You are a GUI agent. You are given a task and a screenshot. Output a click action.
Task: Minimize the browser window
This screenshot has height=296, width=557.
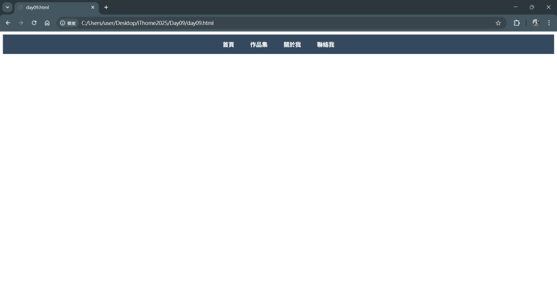(x=516, y=7)
